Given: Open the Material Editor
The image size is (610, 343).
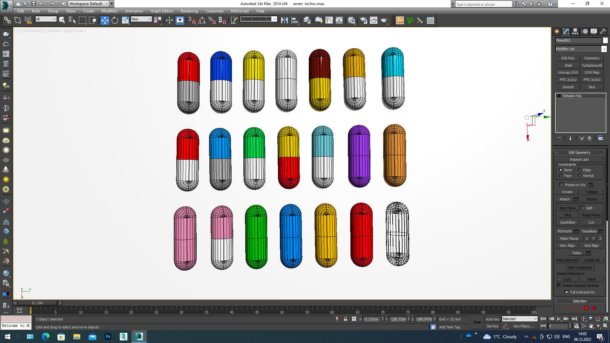Looking at the screenshot, I should pos(351,20).
